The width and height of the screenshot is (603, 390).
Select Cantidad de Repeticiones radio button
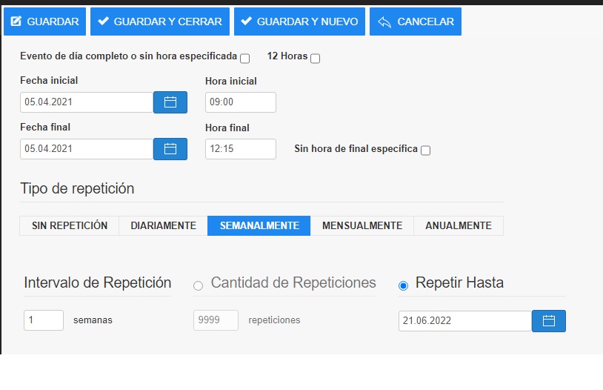coord(198,285)
